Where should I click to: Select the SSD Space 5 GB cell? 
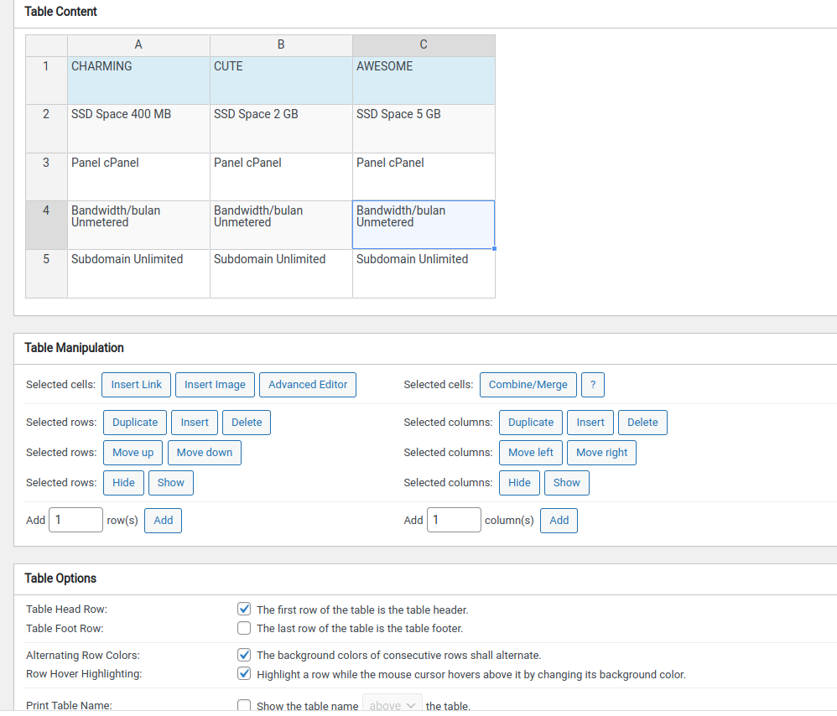coord(424,128)
